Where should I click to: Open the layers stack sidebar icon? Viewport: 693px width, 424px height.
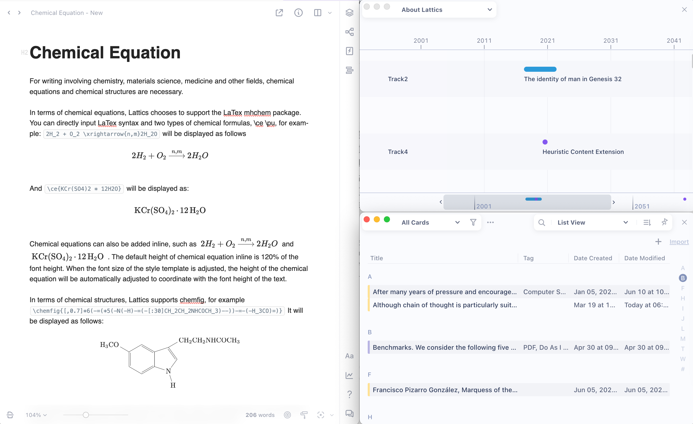click(349, 13)
